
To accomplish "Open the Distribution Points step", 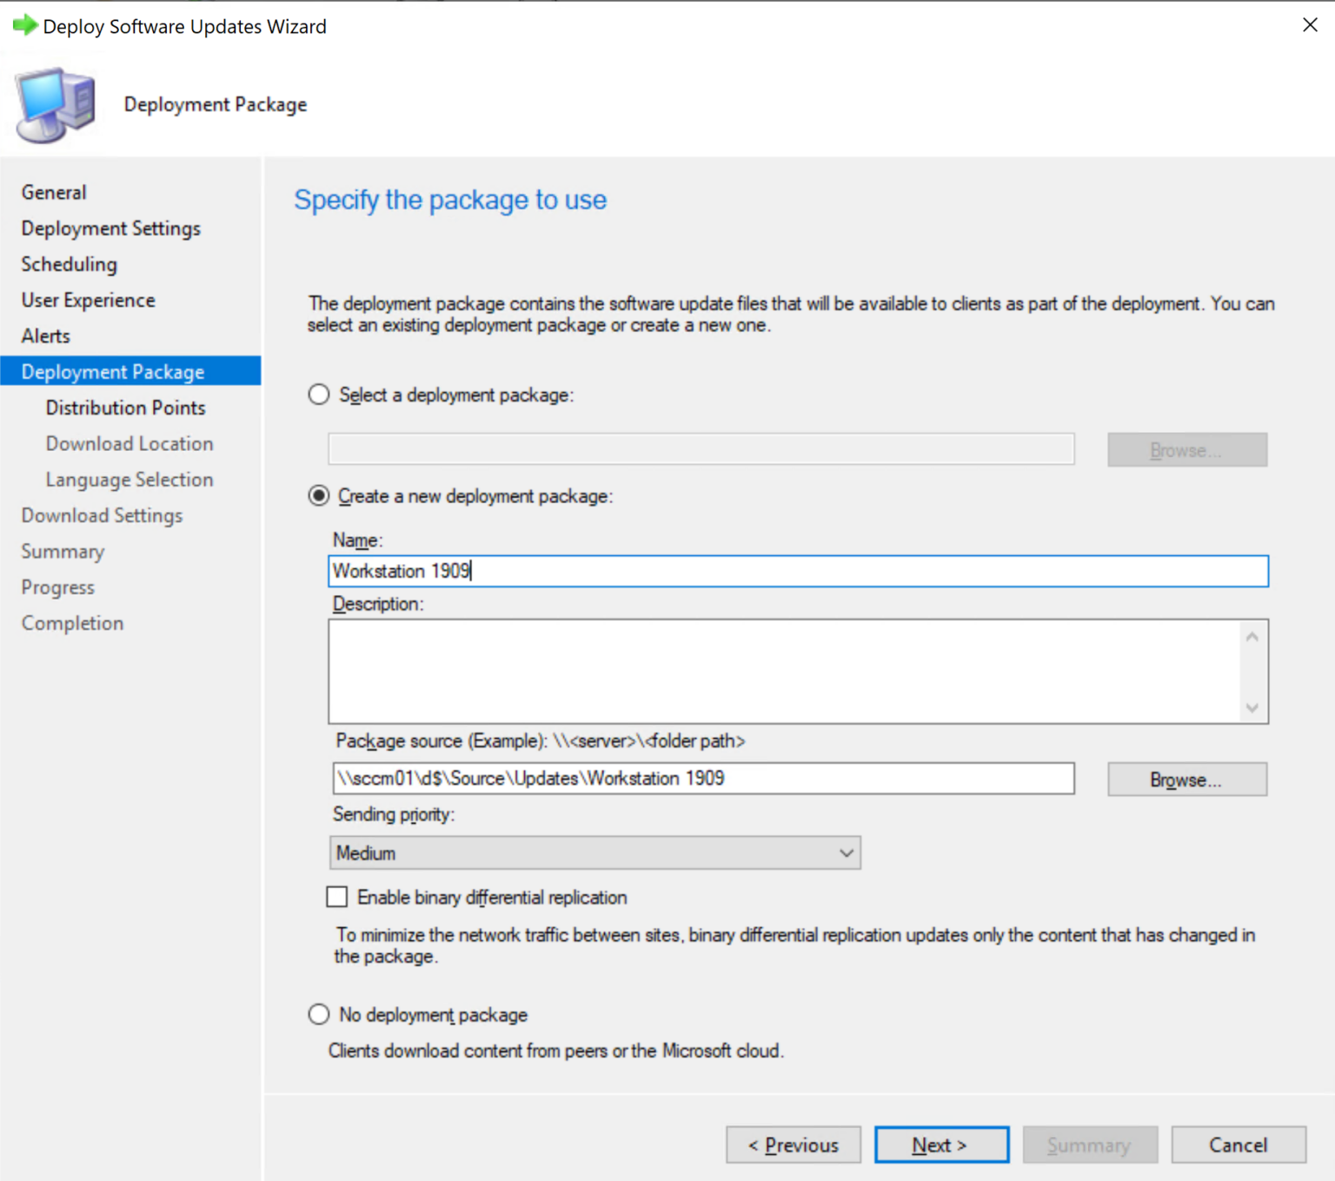I will (x=124, y=408).
